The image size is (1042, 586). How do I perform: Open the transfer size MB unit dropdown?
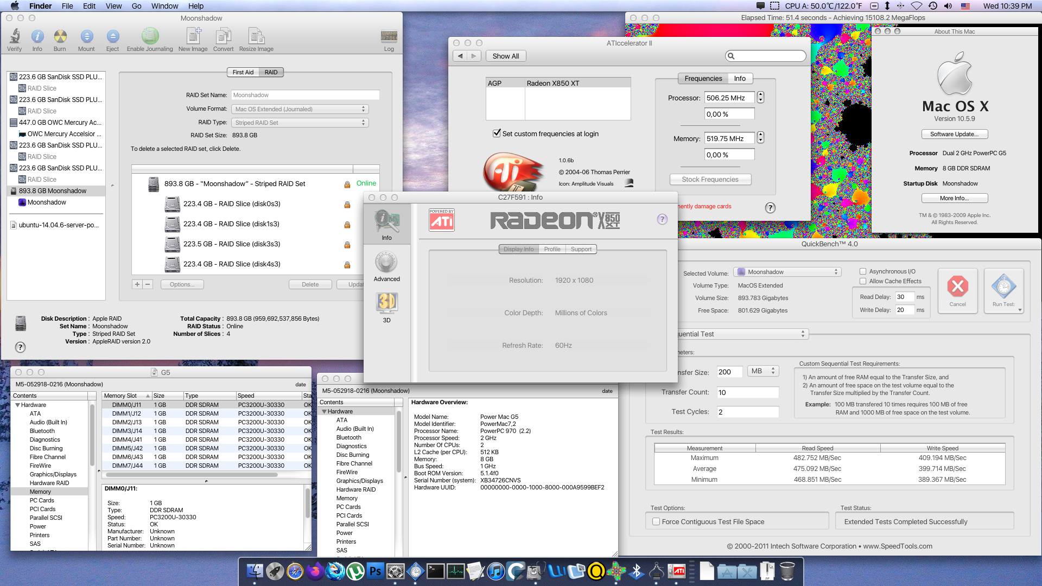pos(763,371)
